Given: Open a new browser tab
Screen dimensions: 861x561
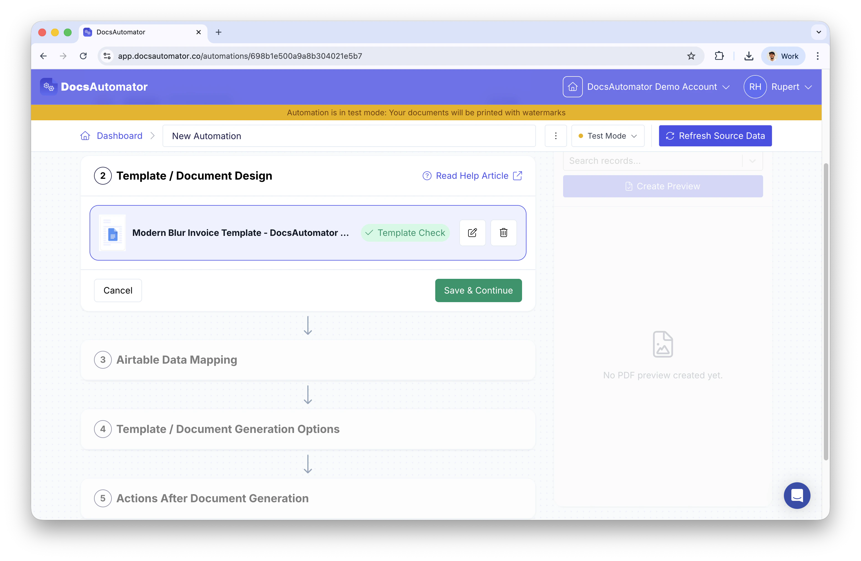Looking at the screenshot, I should point(219,32).
